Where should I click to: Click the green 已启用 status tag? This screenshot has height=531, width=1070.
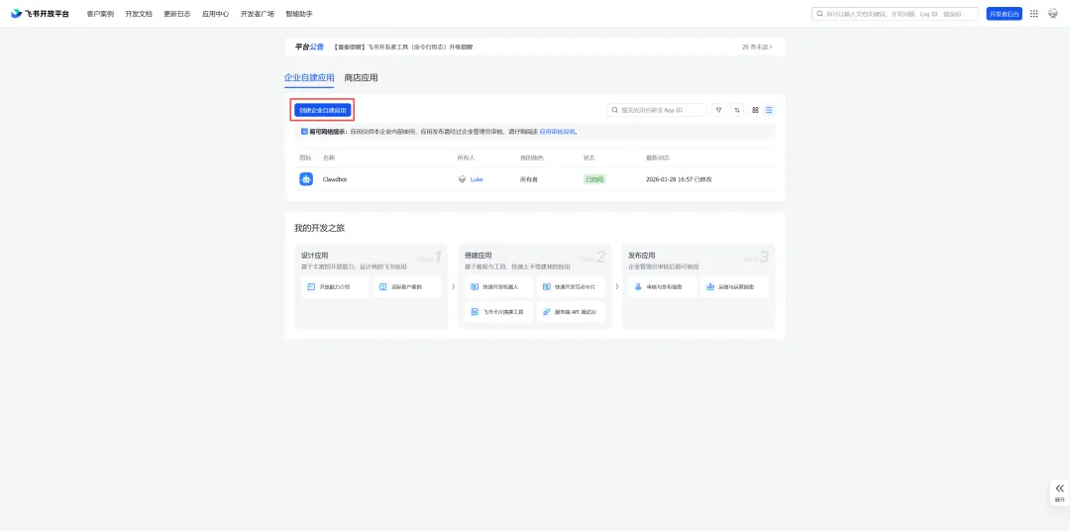coord(594,179)
